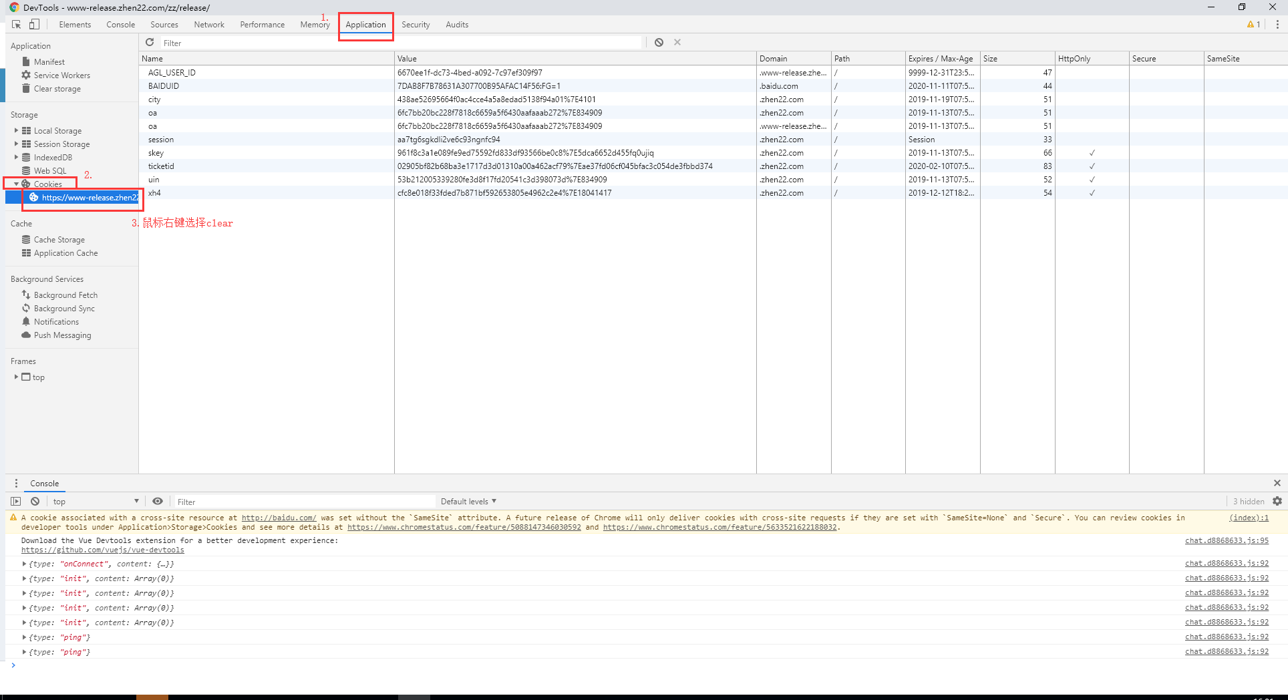Close the console drawer
This screenshot has height=700, width=1288.
point(1277,483)
